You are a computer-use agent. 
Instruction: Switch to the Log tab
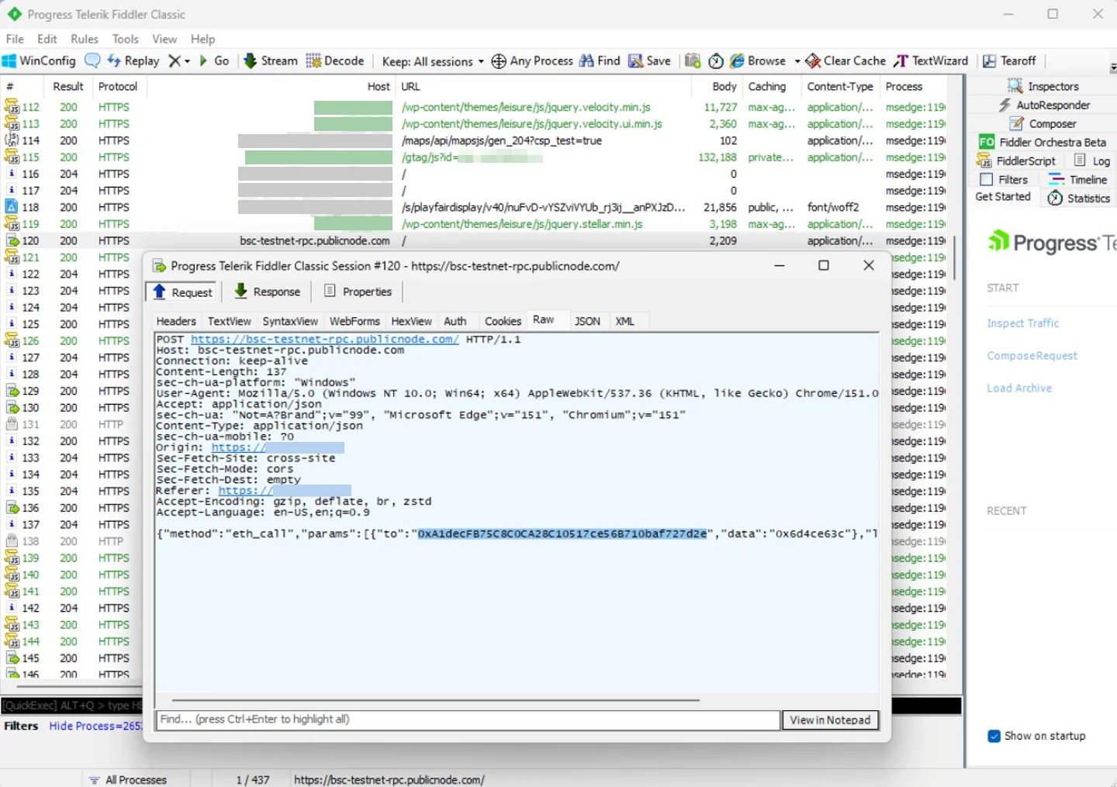click(x=1092, y=161)
